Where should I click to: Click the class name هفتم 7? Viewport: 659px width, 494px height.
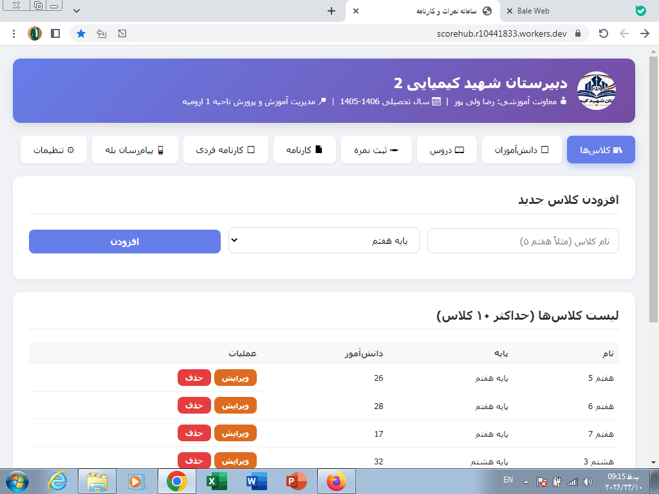pos(601,434)
